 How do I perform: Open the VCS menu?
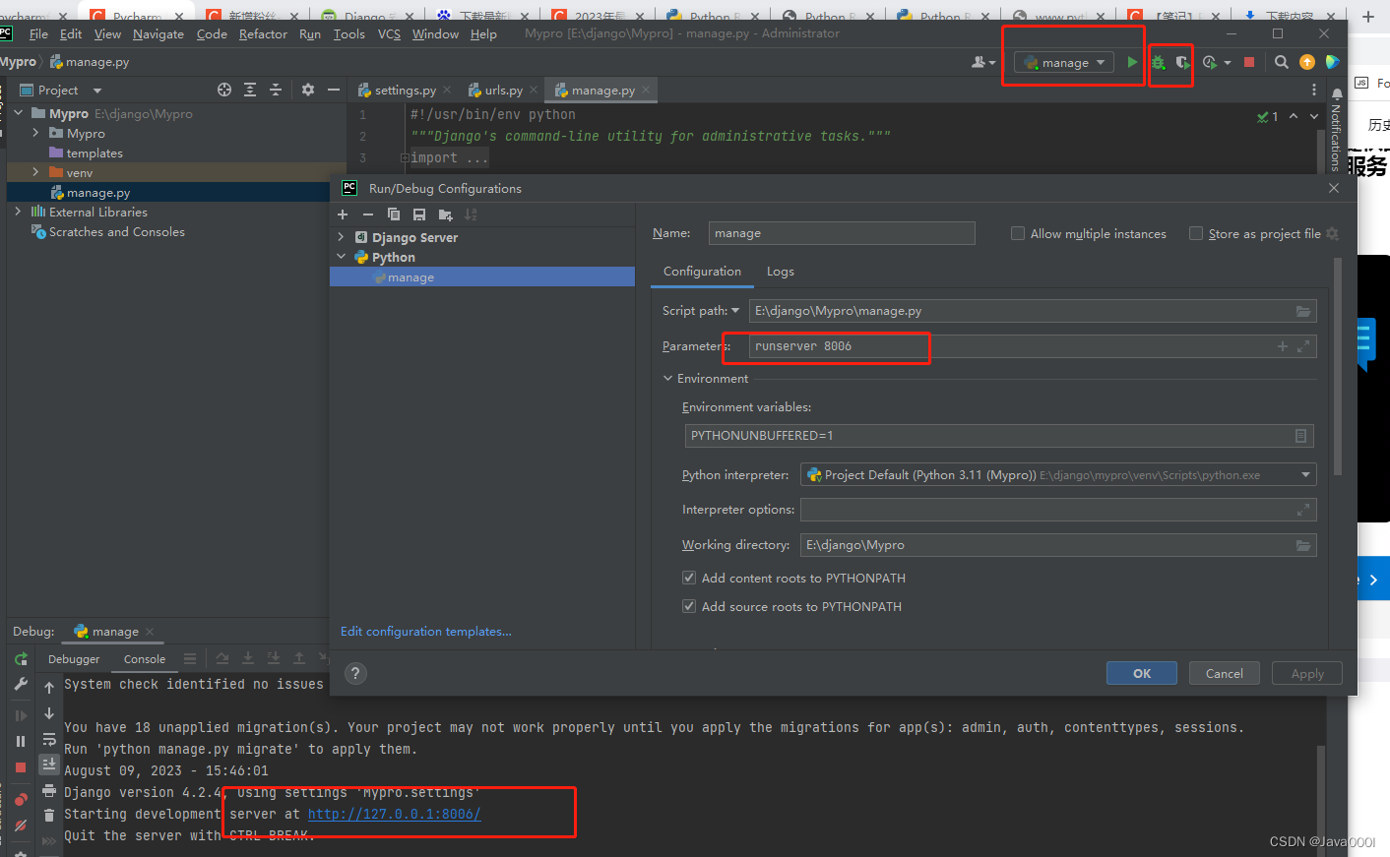[389, 33]
